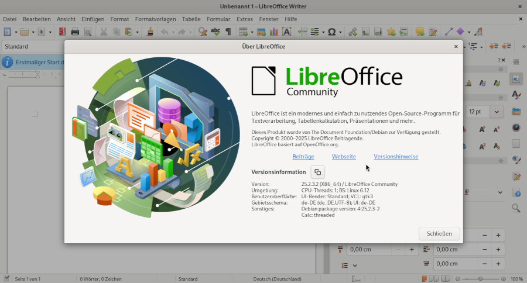
Task: Open Find and Replace icon
Action: (x=203, y=32)
